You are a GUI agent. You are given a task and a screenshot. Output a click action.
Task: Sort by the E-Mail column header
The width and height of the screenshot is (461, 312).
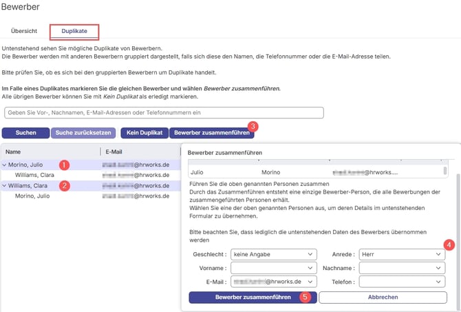point(114,152)
